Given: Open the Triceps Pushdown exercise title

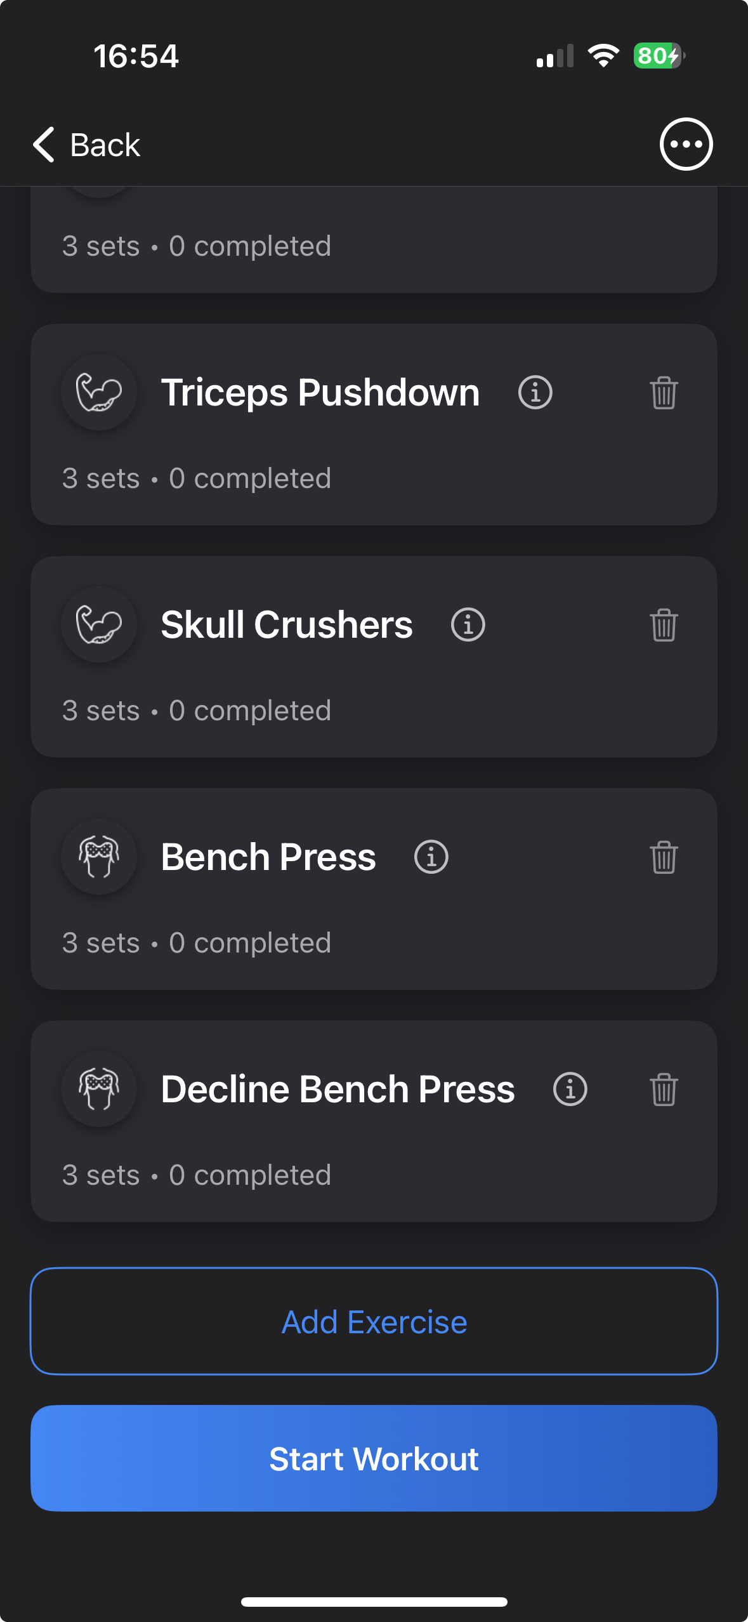Looking at the screenshot, I should (320, 393).
